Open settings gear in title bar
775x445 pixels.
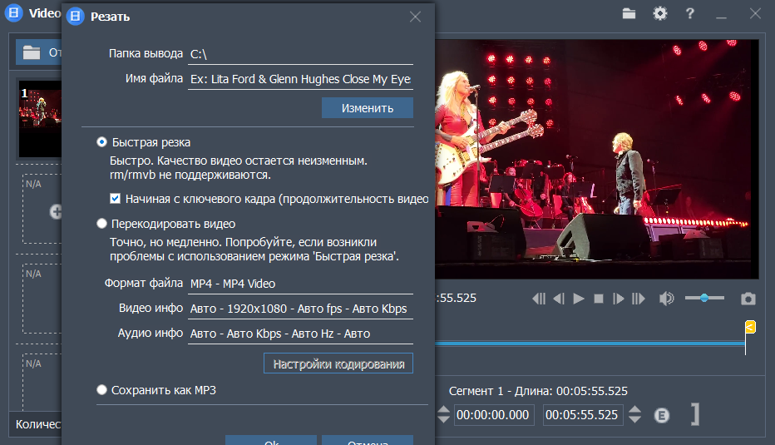tap(660, 13)
